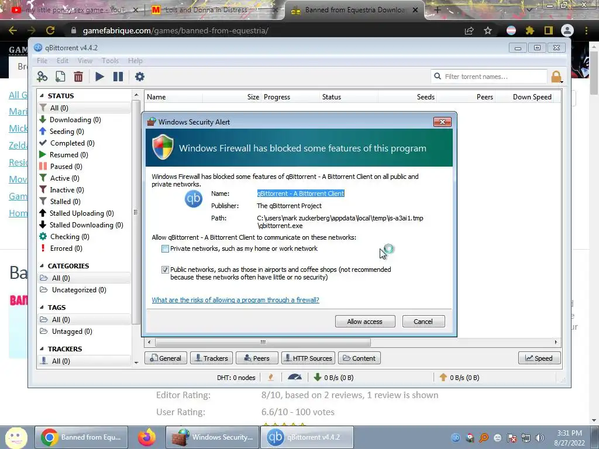This screenshot has width=599, height=449.
Task: Click Add torrent link toolbar icon
Action: tap(42, 77)
